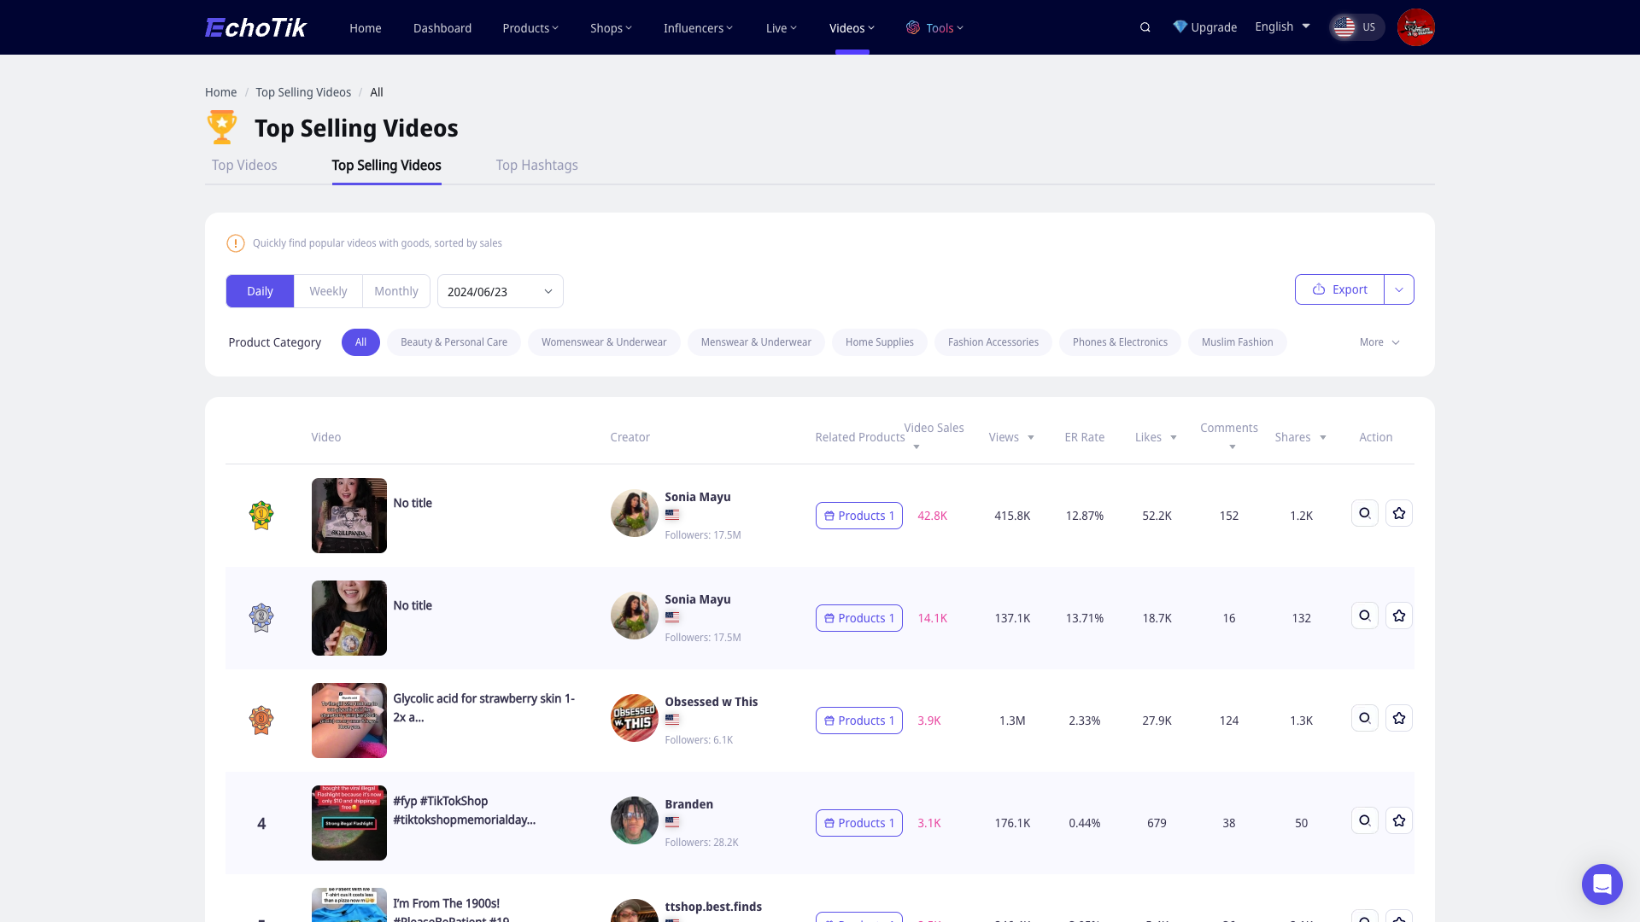The image size is (1640, 922).
Task: Star the Glycolic acid strawberry skin video
Action: pos(1398,718)
